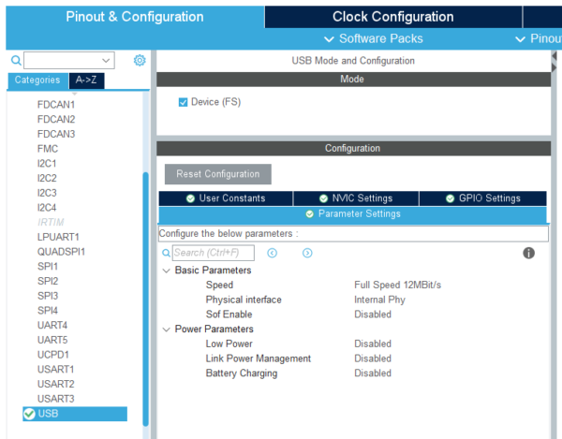Click the peripheral list vertical scrollbar
This screenshot has width=562, height=439.
pyautogui.click(x=145, y=300)
